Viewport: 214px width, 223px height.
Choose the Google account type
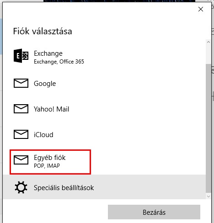(x=104, y=83)
